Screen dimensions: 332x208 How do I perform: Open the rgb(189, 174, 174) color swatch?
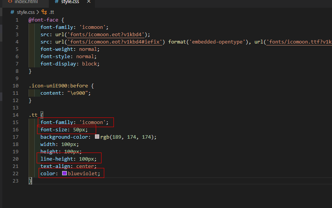point(97,137)
